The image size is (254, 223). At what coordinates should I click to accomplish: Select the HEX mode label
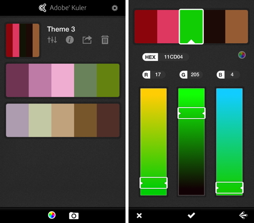point(150,57)
